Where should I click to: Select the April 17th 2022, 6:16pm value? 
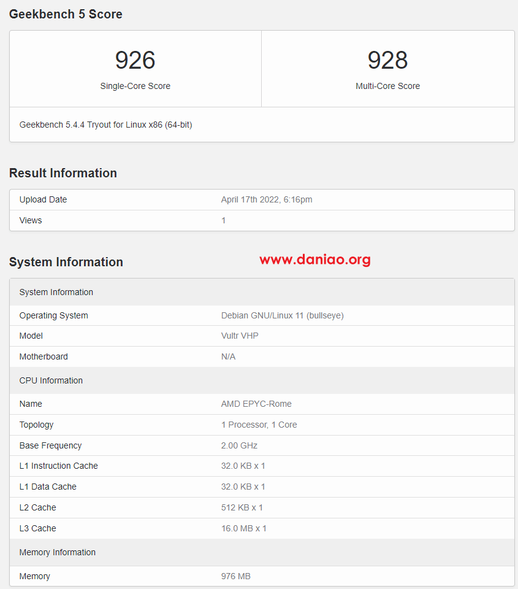click(267, 199)
